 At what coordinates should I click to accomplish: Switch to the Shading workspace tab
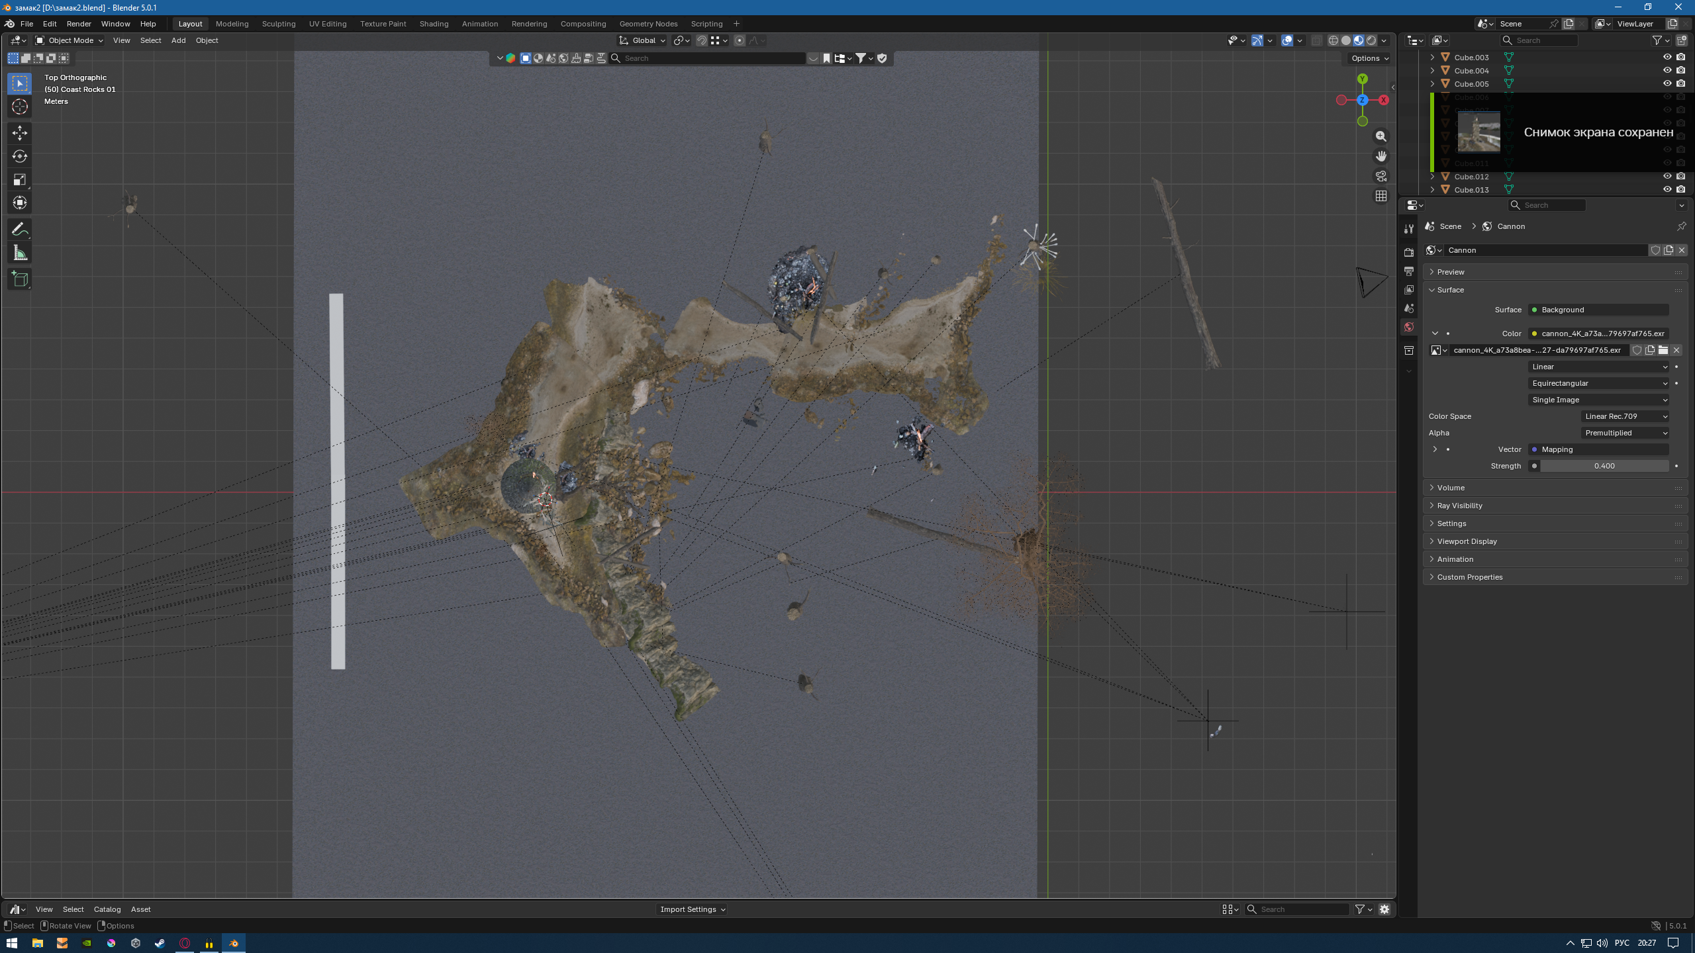tap(433, 23)
